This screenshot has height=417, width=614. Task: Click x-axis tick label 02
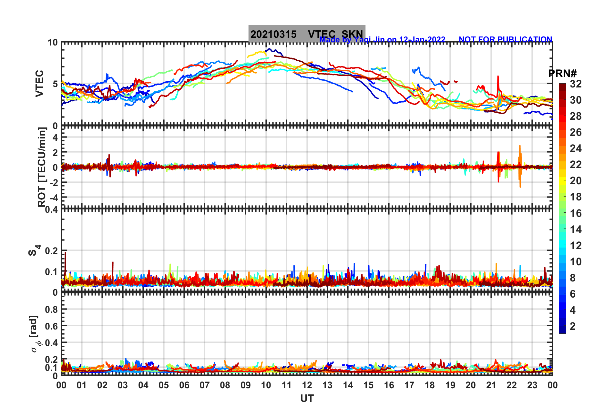pos(102,385)
